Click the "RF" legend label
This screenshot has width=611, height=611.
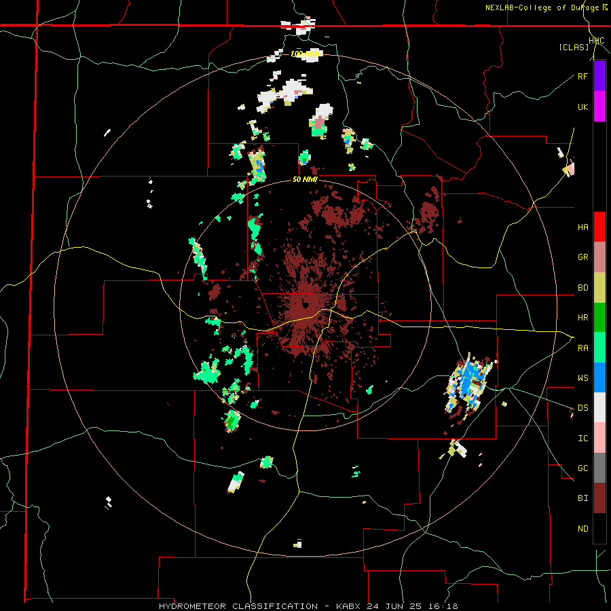[x=582, y=77]
